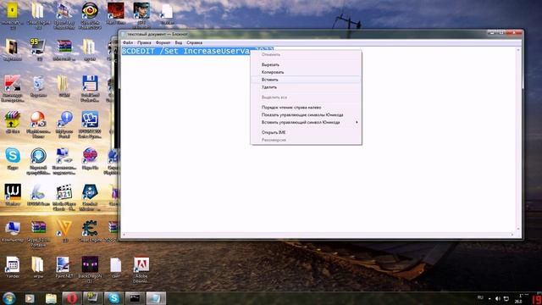
Task: Choose Вырезать in the context menu
Action: [306, 64]
